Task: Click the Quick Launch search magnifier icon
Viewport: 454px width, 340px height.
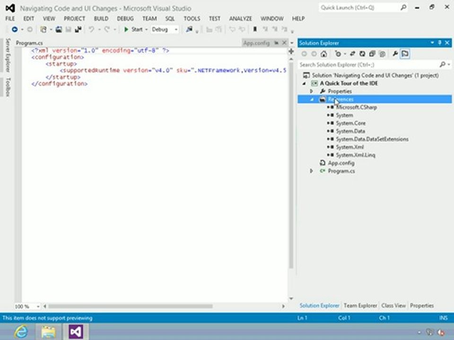Action: 403,8
